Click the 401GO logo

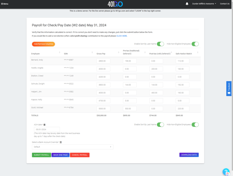coord(115,4)
